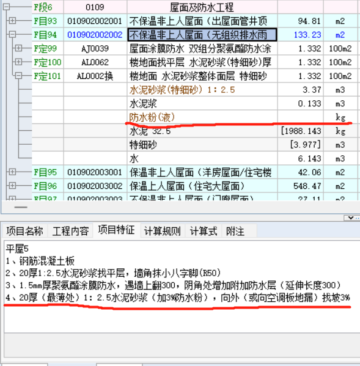Select the 楼地面找平层 水泥砂浆 name cell
Screen dimensions: 360x366
tap(202, 62)
